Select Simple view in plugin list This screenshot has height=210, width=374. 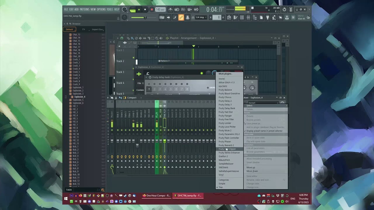[x=222, y=184]
